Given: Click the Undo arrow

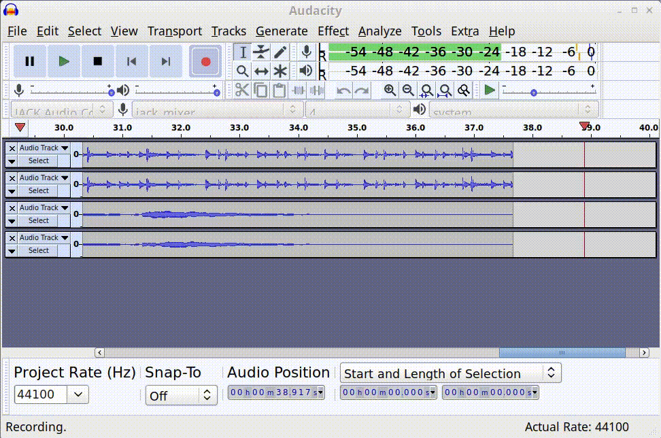Looking at the screenshot, I should (x=343, y=90).
